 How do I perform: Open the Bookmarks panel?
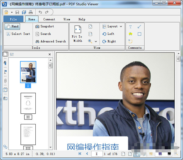(5, 63)
